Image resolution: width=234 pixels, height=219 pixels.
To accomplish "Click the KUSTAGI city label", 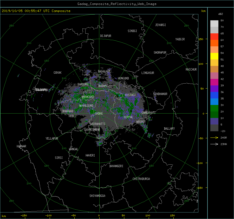I will click(130, 95).
